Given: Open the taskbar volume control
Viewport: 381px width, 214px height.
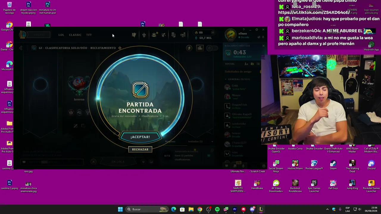Looking at the screenshot, I should 359,209.
